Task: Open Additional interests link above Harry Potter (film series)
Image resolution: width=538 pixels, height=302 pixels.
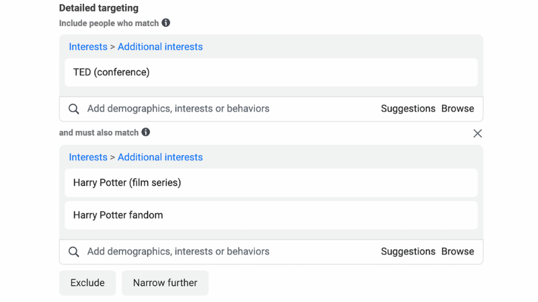Action: (160, 157)
